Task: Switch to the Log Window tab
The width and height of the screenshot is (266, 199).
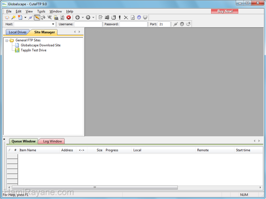Action: click(x=52, y=141)
